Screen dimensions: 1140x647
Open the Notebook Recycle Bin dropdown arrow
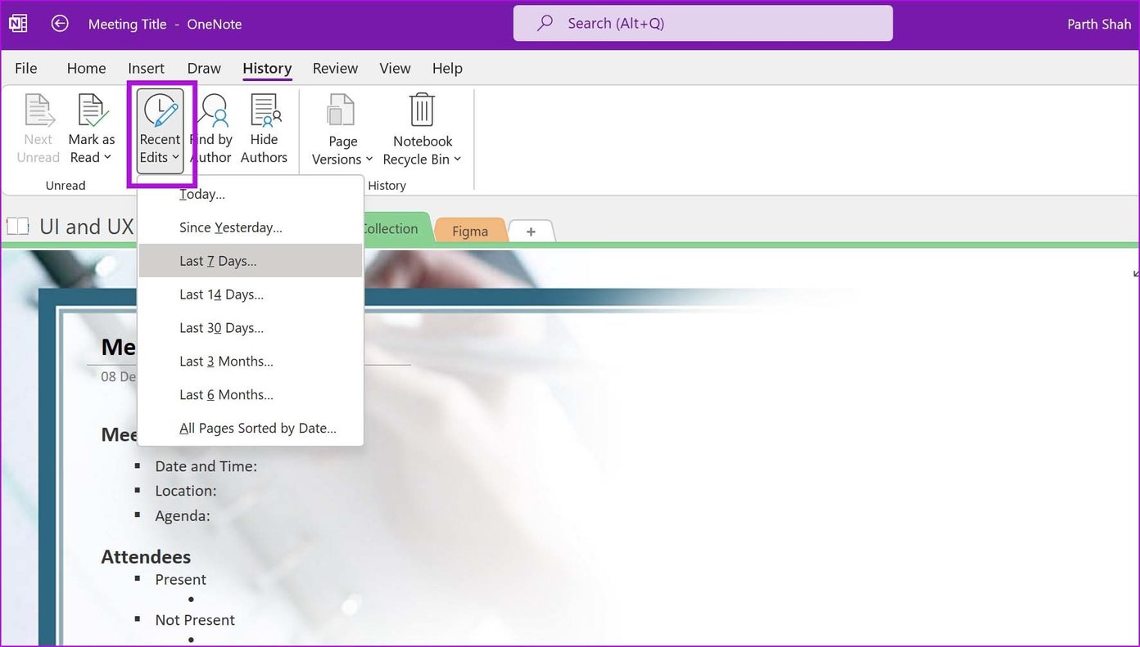(458, 160)
